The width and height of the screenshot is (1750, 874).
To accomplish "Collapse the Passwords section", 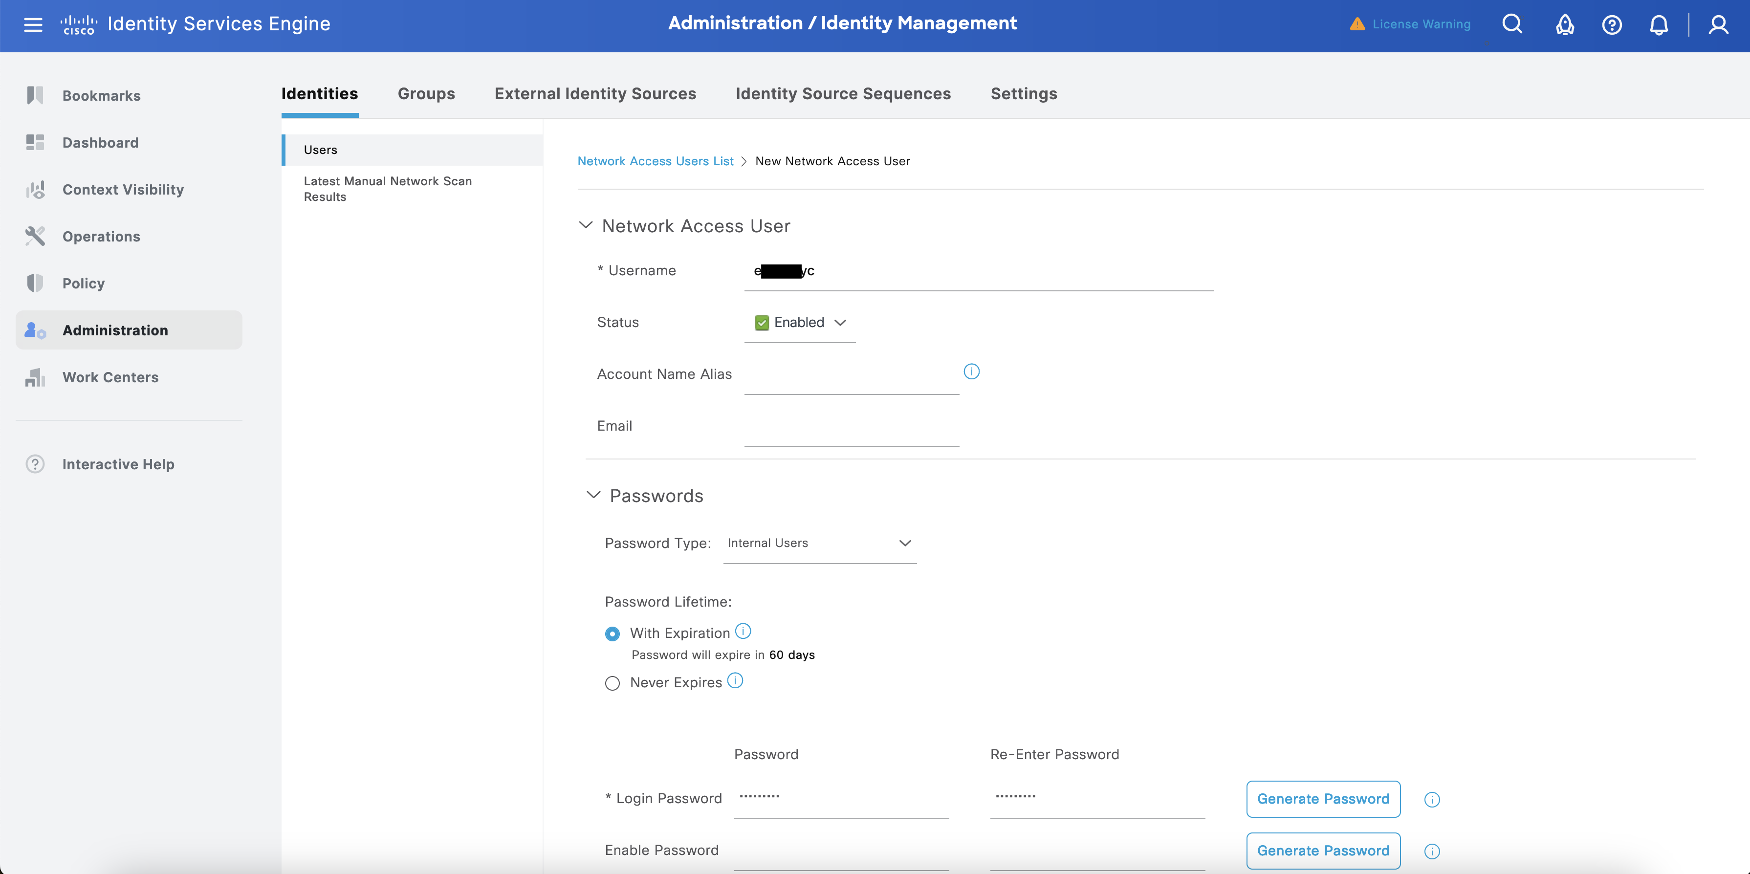I will coord(593,495).
